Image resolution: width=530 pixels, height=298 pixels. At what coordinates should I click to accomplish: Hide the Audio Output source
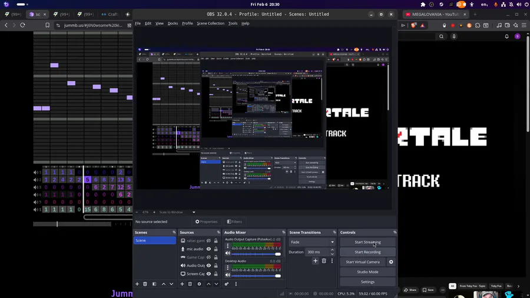pos(208,266)
